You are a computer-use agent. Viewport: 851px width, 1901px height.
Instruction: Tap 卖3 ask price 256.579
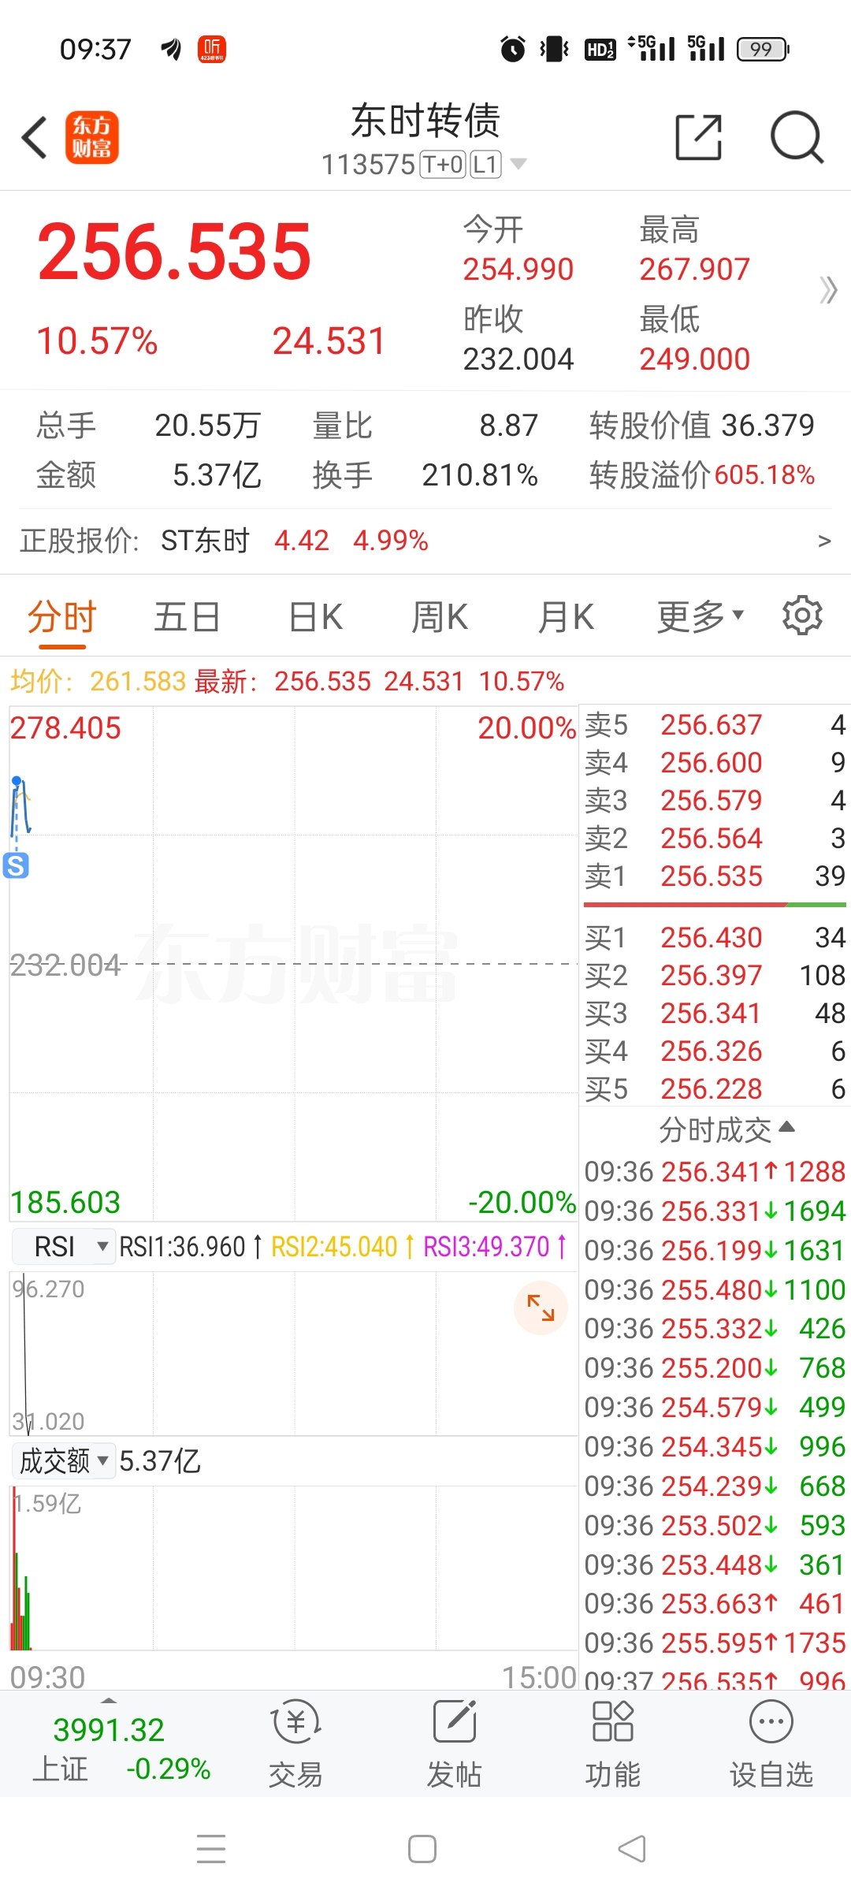coord(712,800)
